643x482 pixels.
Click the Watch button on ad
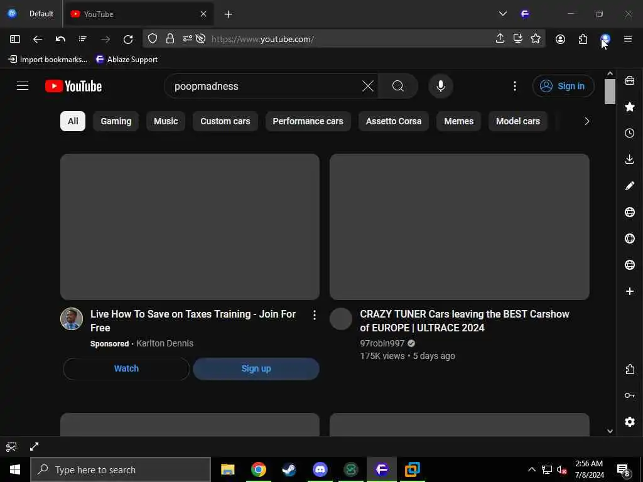click(126, 368)
